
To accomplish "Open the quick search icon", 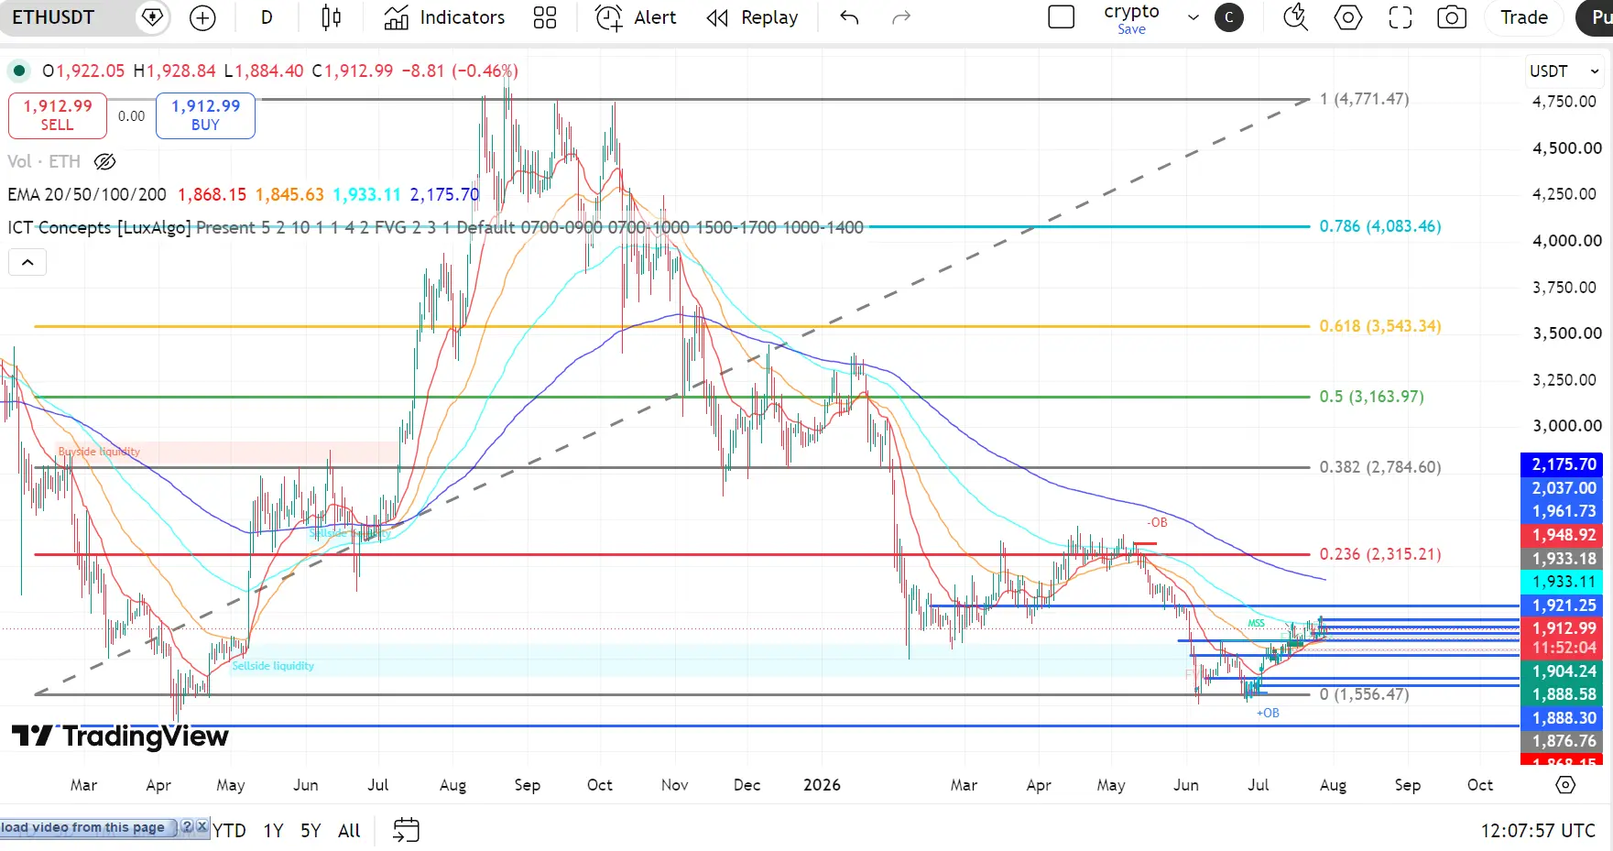I will [1295, 17].
